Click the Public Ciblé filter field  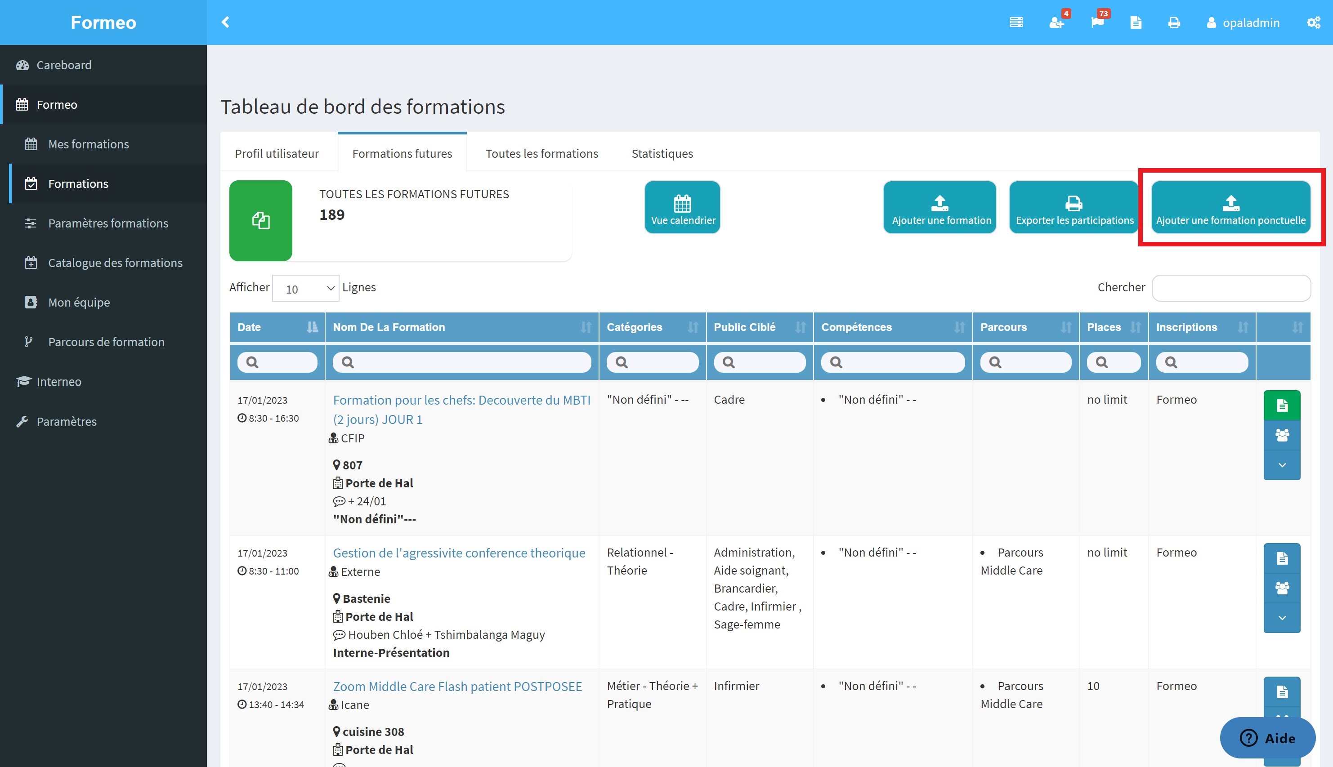(x=759, y=362)
